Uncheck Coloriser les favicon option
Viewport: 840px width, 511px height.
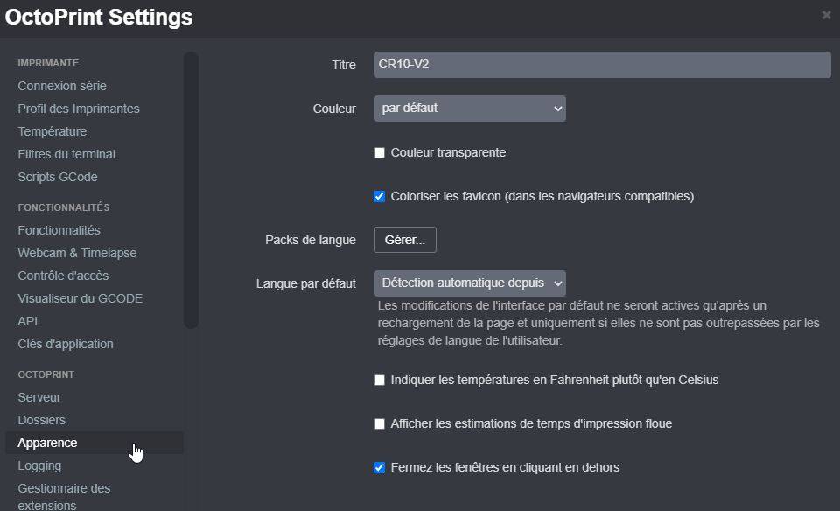pyautogui.click(x=379, y=197)
